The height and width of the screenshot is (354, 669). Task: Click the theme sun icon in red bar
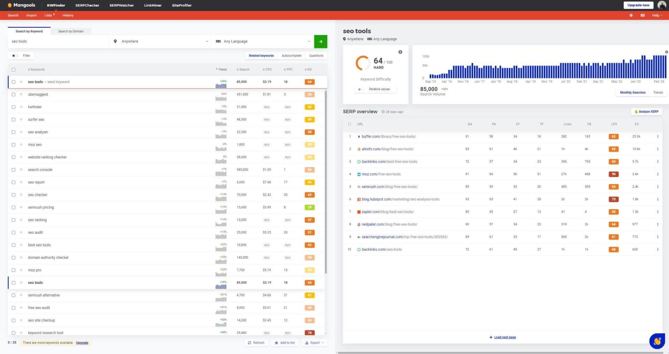631,15
